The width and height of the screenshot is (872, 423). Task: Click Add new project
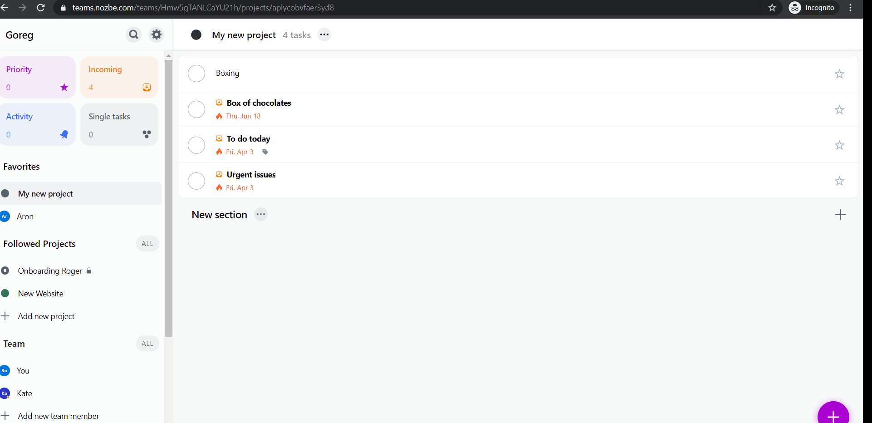pyautogui.click(x=46, y=316)
